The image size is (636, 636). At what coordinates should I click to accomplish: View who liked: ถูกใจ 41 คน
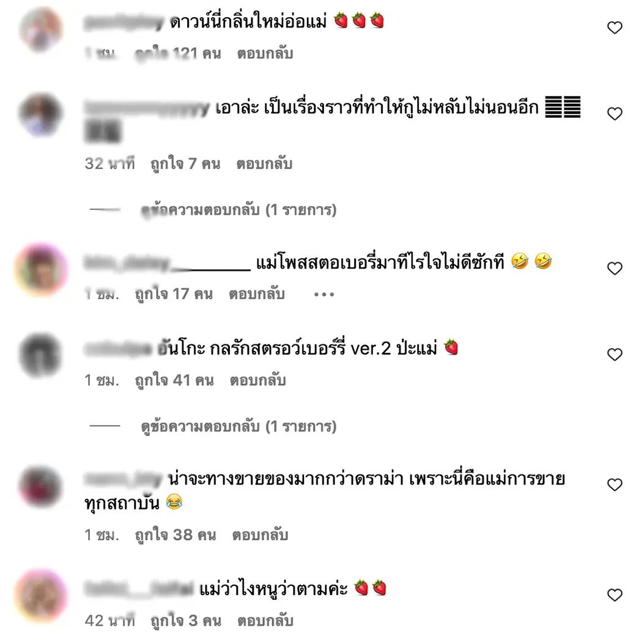click(174, 380)
